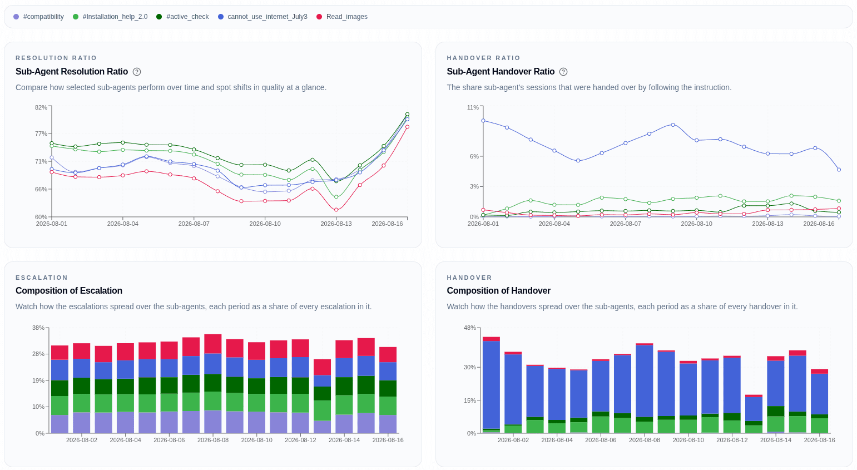Image resolution: width=857 pixels, height=470 pixels.
Task: Toggle the #active_check legend series
Action: pyautogui.click(x=182, y=17)
